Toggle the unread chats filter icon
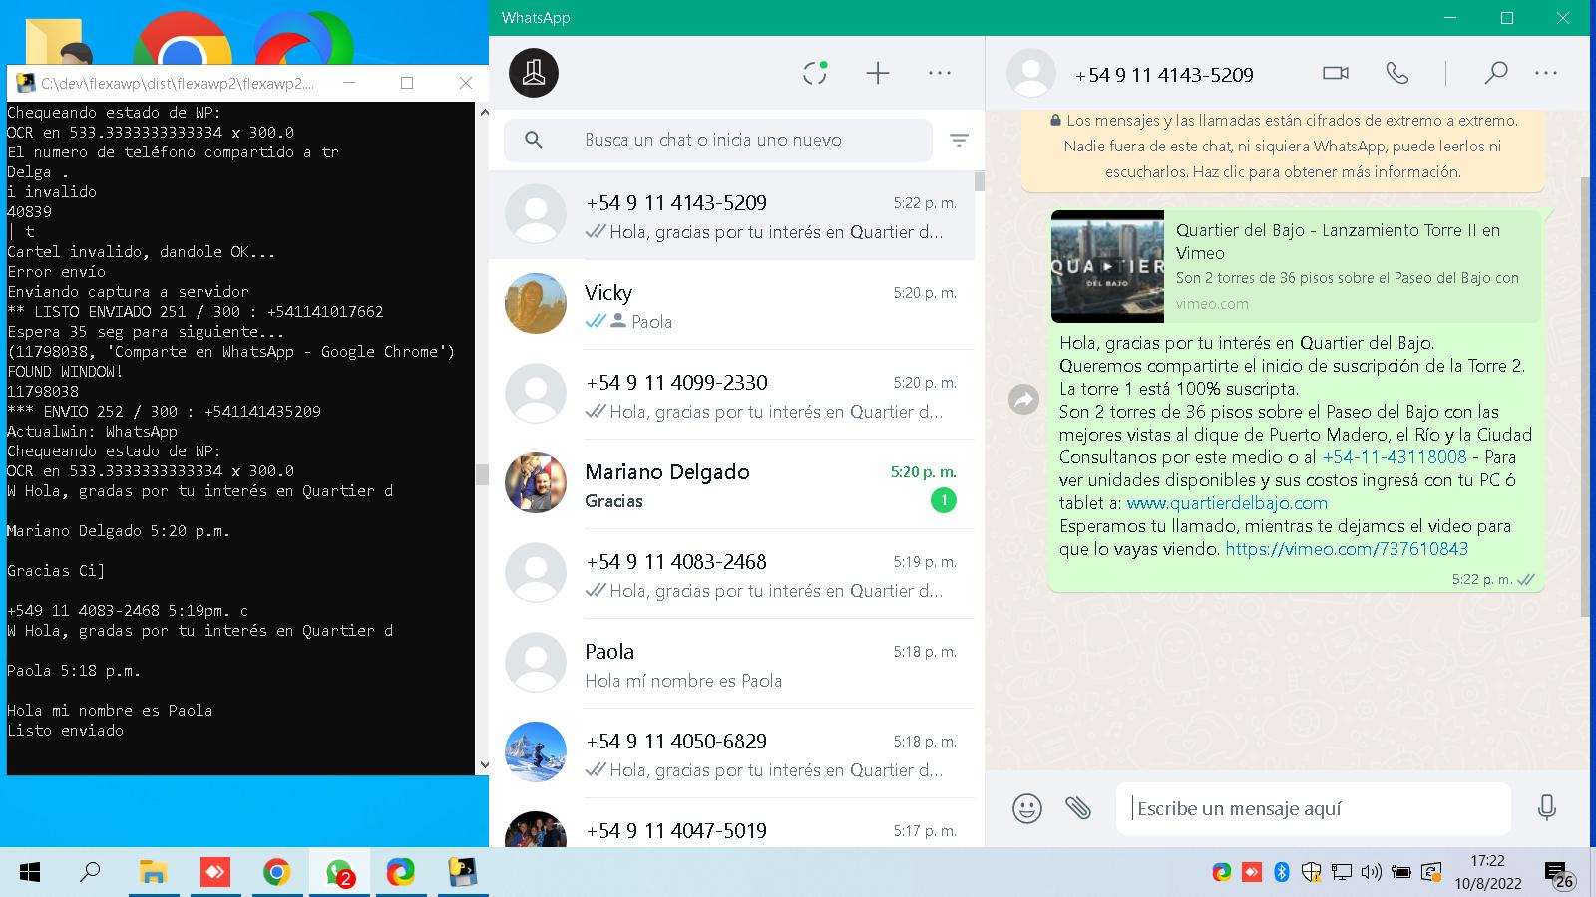This screenshot has width=1596, height=897. pyautogui.click(x=959, y=140)
